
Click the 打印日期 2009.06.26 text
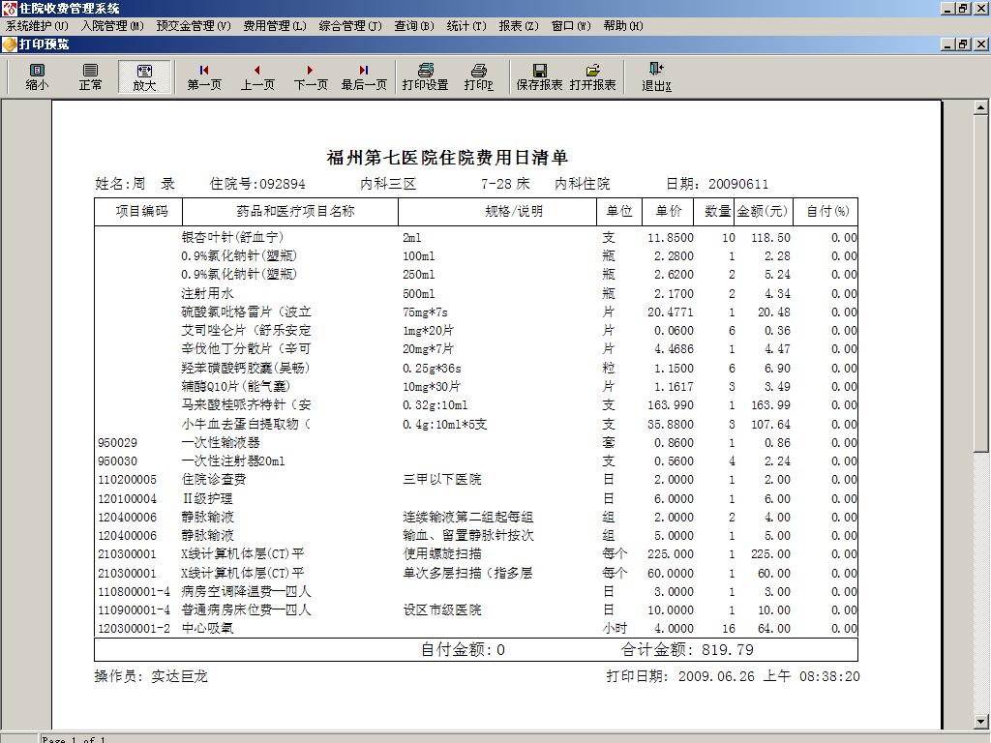click(x=734, y=676)
